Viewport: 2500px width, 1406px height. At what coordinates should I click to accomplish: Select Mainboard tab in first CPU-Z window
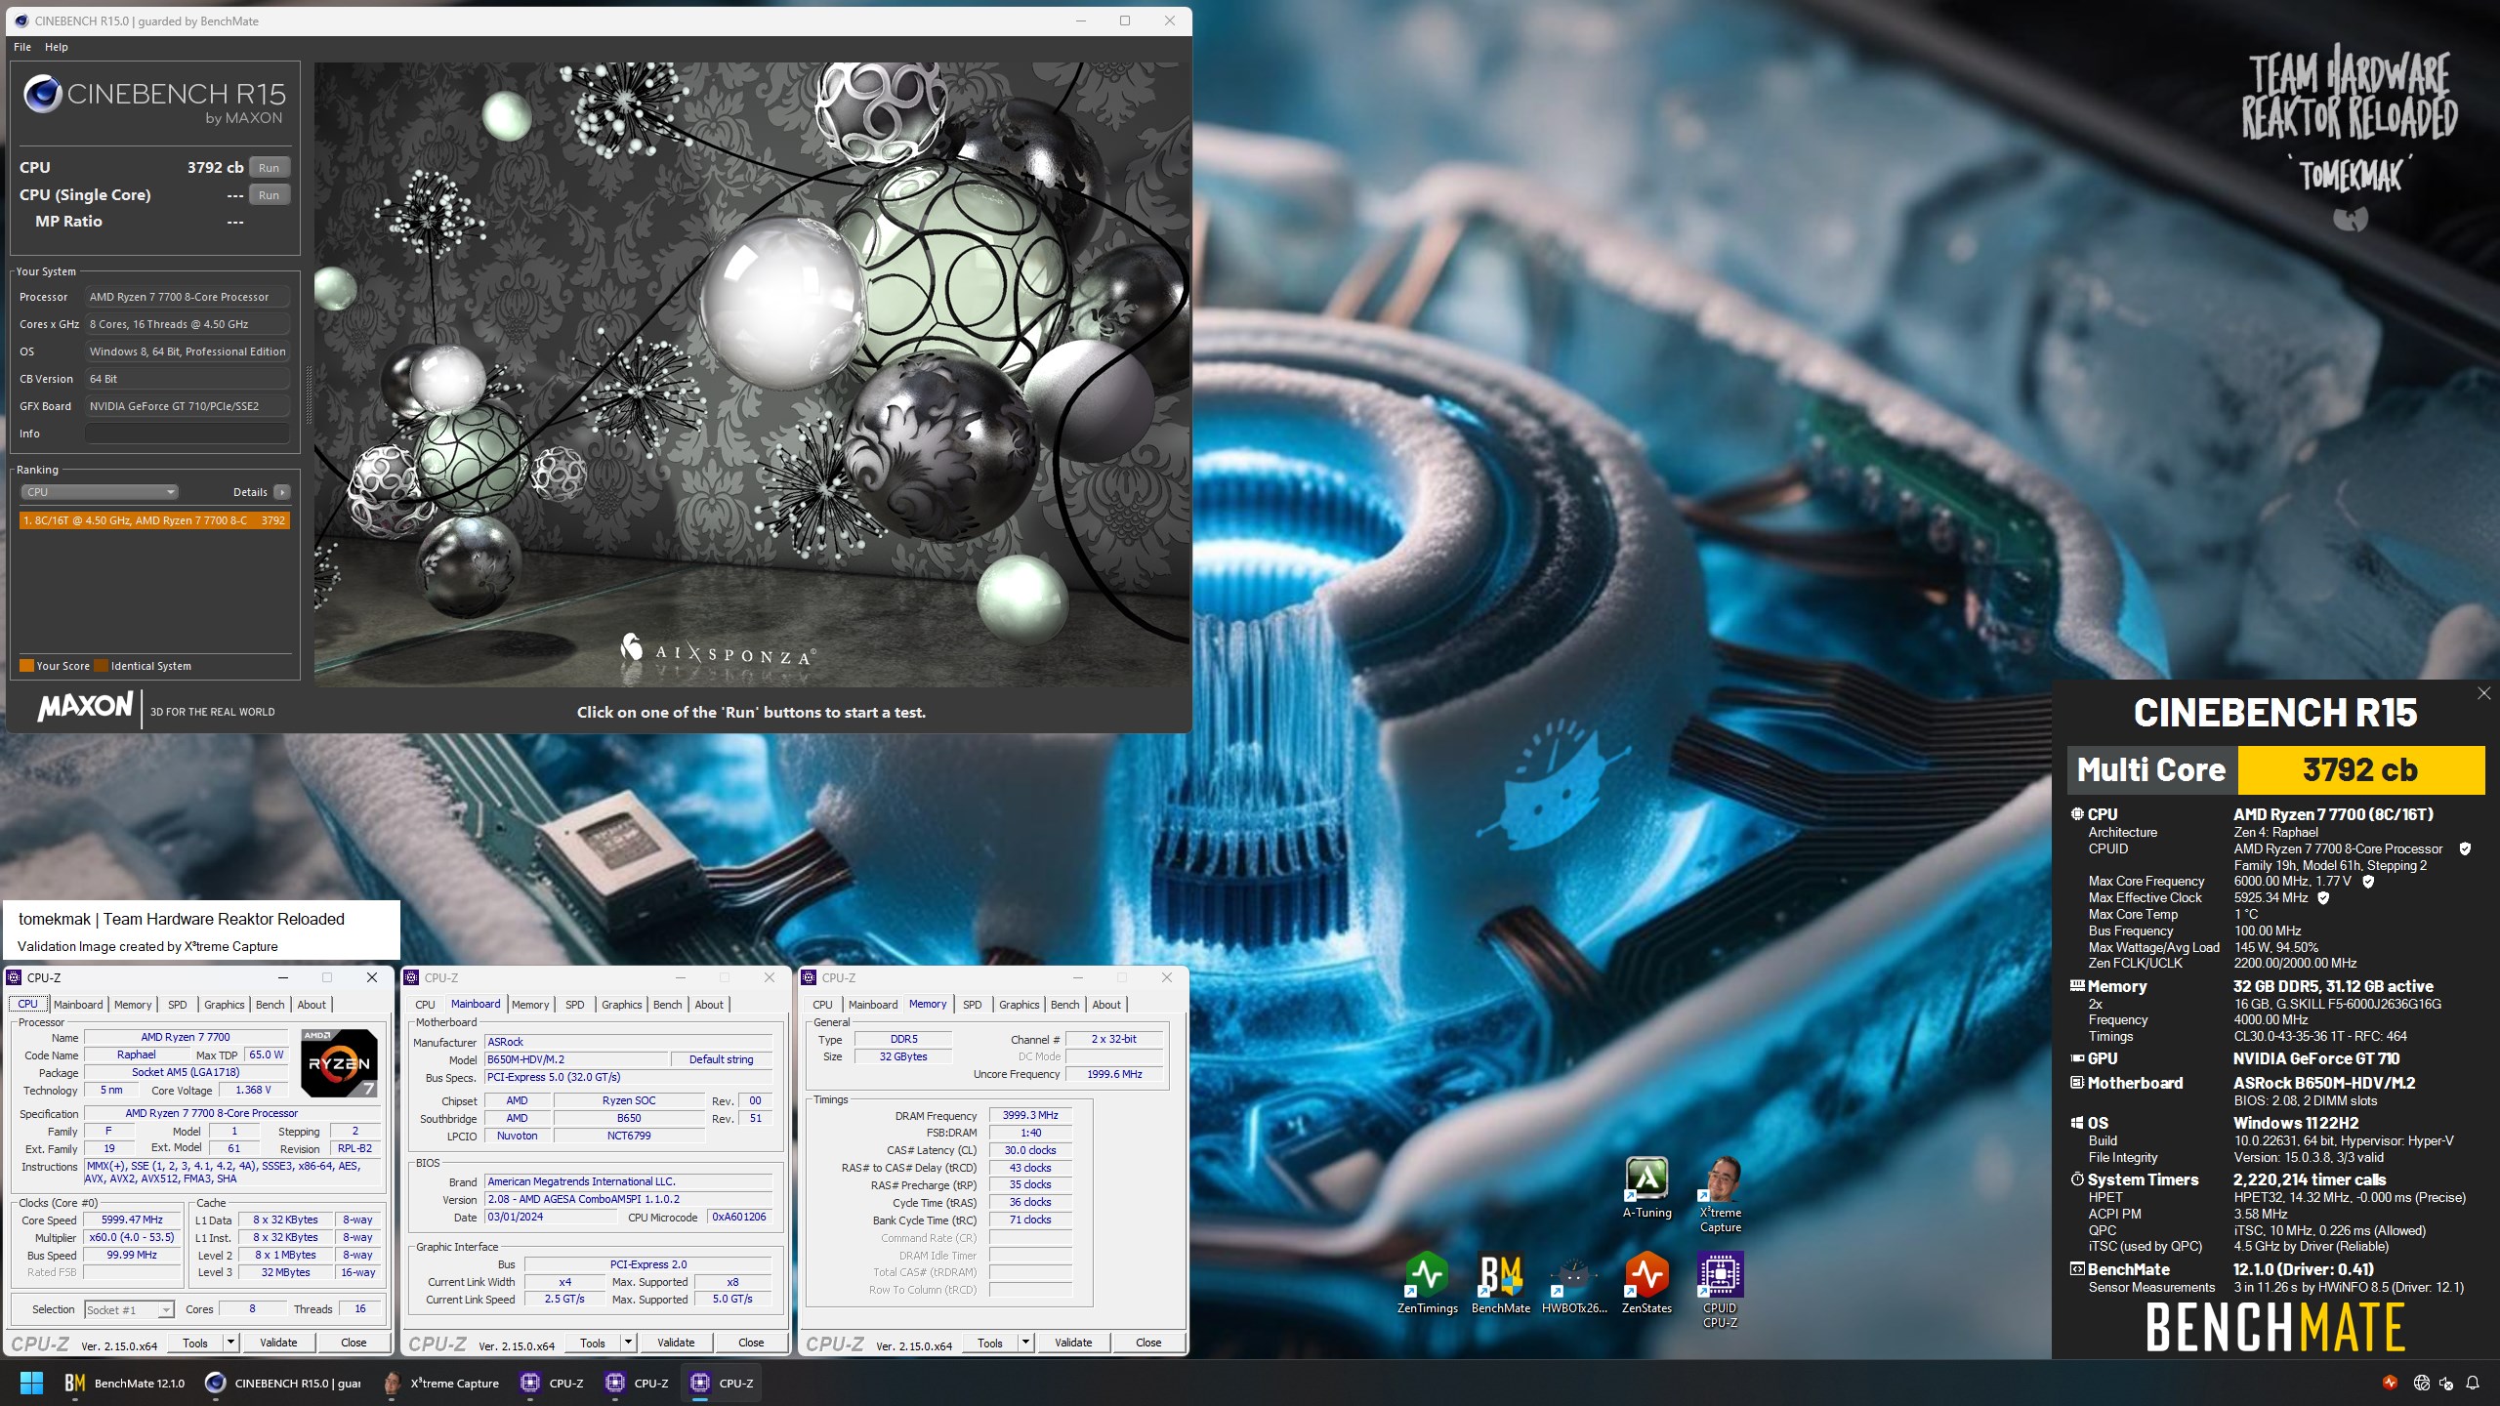click(78, 1005)
